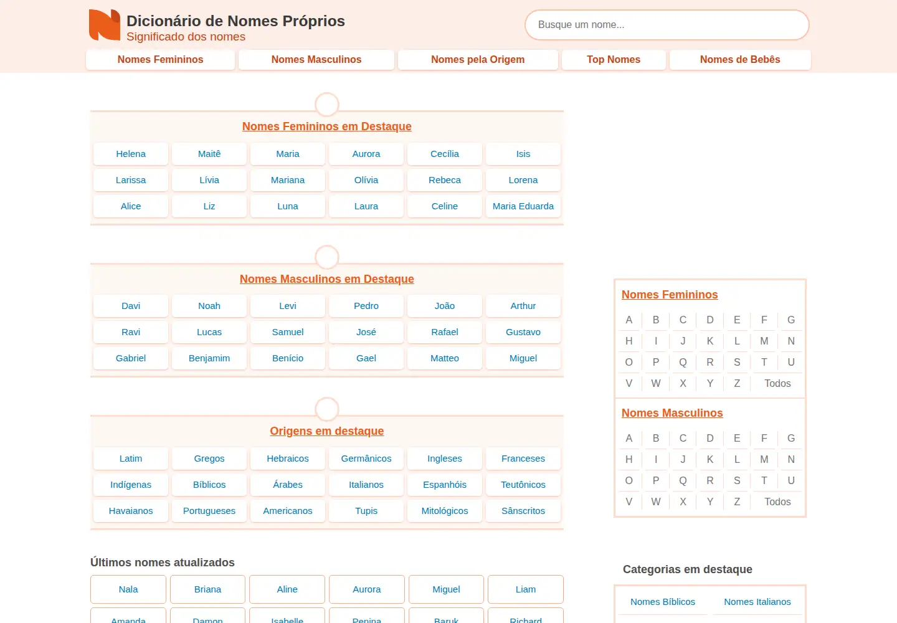This screenshot has width=897, height=623.
Task: Open the Indígenas origin
Action: [131, 485]
